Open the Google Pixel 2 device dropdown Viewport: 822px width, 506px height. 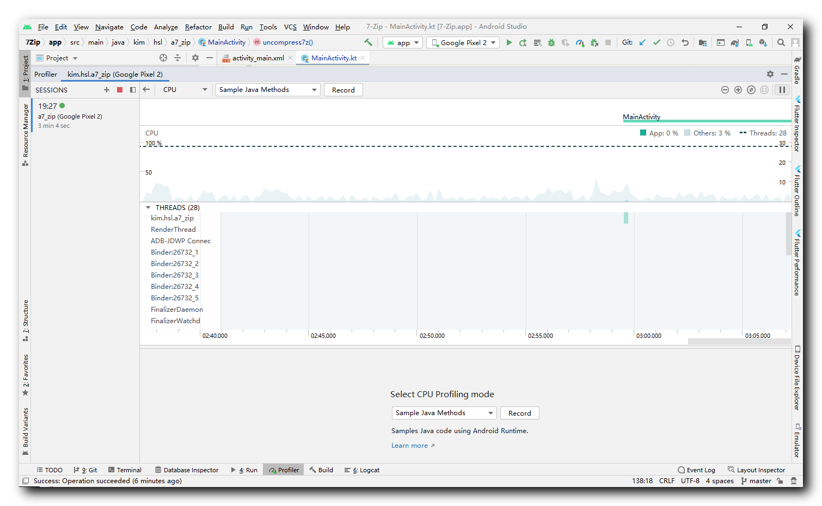(x=463, y=42)
